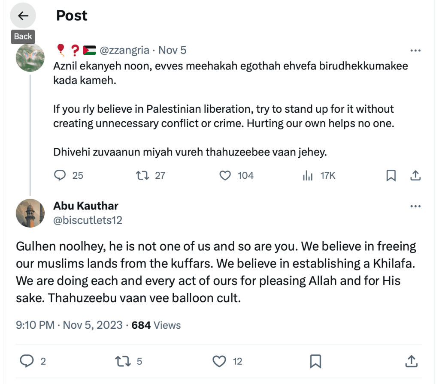View analytics showing 17K views
Image resolution: width=439 pixels, height=384 pixels.
click(x=308, y=175)
